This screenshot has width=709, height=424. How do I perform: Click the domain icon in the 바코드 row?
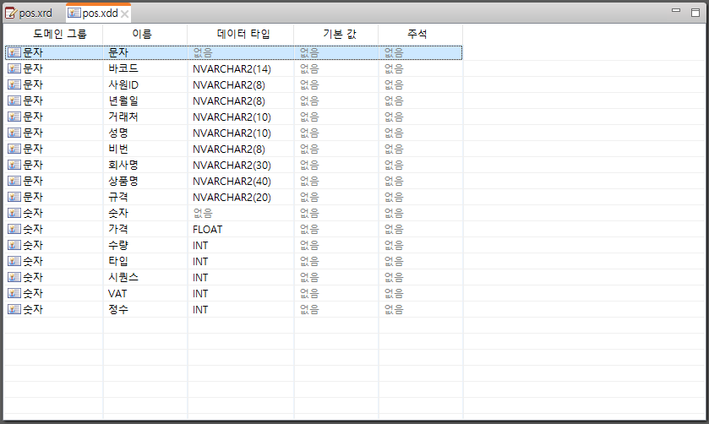pyautogui.click(x=14, y=68)
